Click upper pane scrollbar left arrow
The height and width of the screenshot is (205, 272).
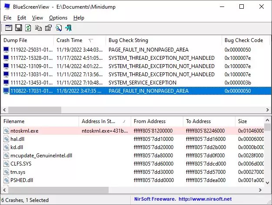tap(4, 110)
